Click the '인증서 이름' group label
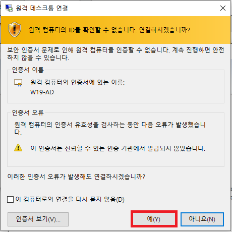 (28, 70)
